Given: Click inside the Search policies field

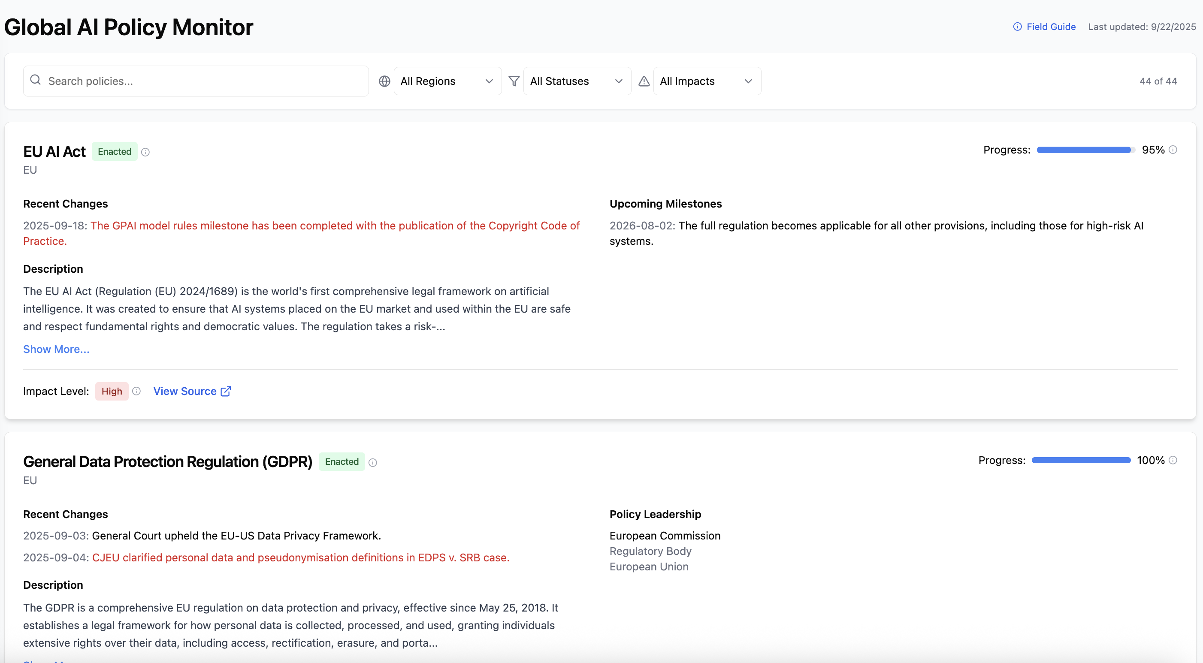Looking at the screenshot, I should 187,81.
